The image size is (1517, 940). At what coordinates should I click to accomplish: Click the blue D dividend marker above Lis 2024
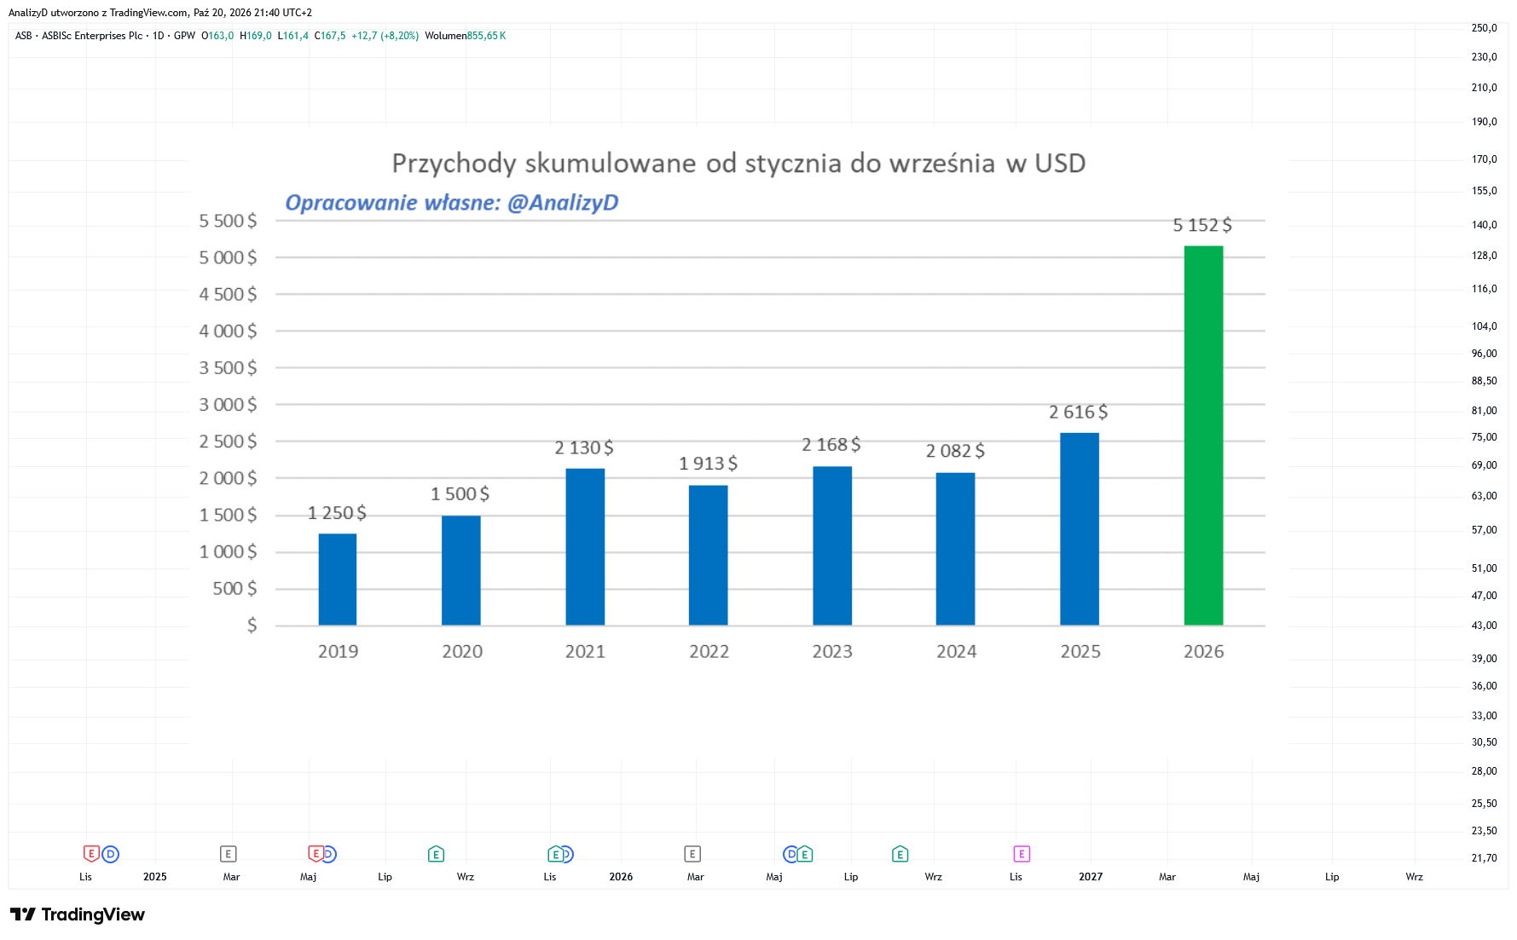(111, 854)
